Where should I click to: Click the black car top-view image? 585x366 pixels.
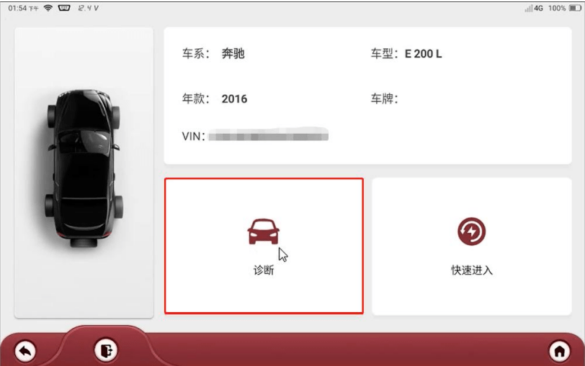[84, 168]
